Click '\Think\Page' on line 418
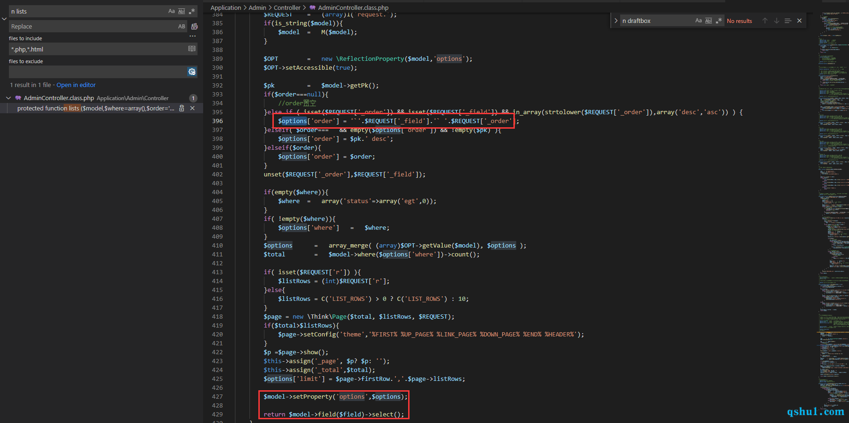Image resolution: width=849 pixels, height=423 pixels. coord(327,317)
